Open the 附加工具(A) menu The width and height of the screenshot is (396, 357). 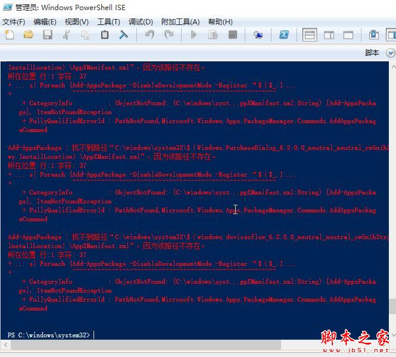(x=180, y=22)
